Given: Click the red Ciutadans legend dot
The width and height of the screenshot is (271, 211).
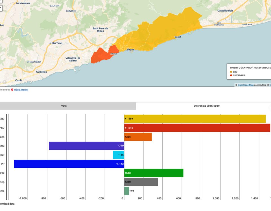Looking at the screenshot, I should [231, 75].
